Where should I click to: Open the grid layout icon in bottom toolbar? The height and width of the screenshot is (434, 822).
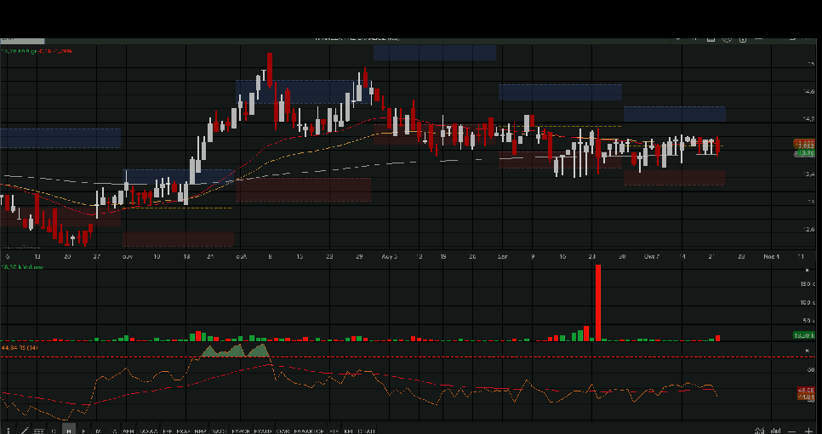[38, 431]
